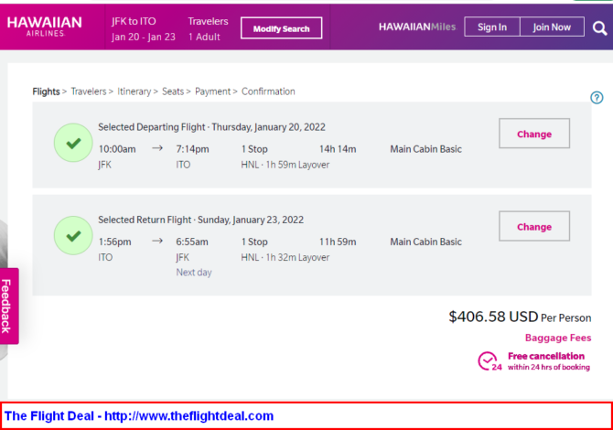Click the '7:14pm' arrival time
The width and height of the screenshot is (613, 430).
point(192,149)
